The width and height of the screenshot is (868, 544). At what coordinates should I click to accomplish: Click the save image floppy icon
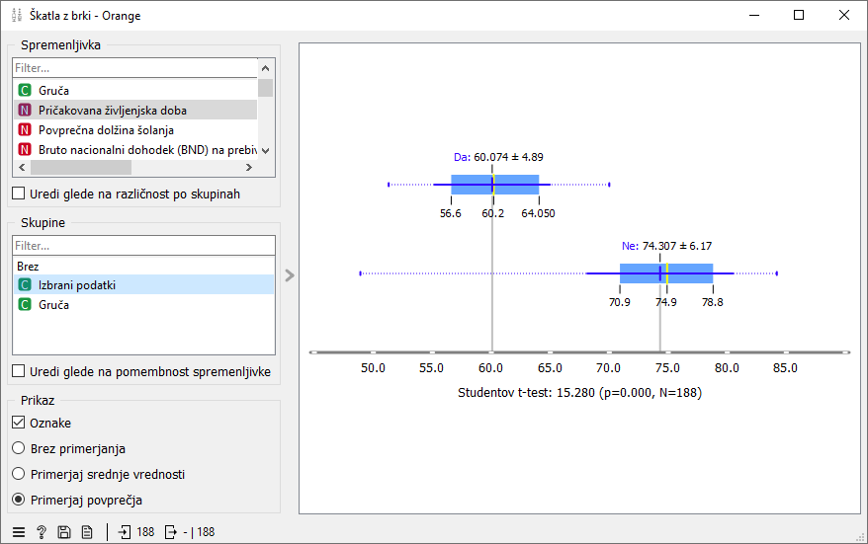64,532
